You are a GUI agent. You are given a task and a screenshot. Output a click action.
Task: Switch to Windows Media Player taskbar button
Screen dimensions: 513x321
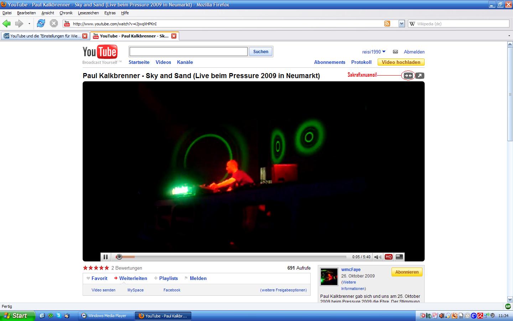pyautogui.click(x=106, y=316)
